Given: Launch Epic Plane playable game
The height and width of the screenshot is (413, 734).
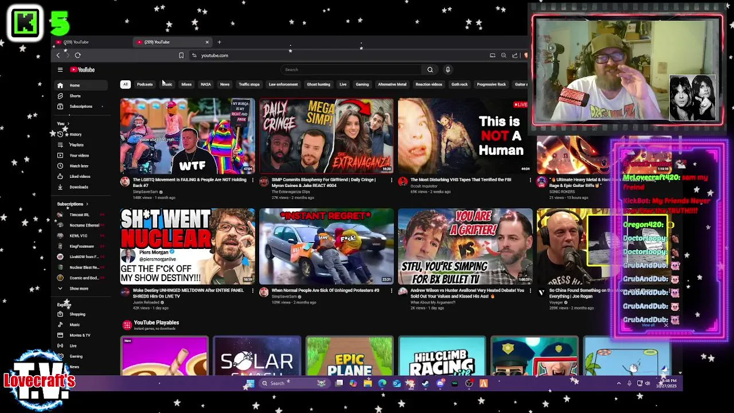Looking at the screenshot, I should (350, 356).
